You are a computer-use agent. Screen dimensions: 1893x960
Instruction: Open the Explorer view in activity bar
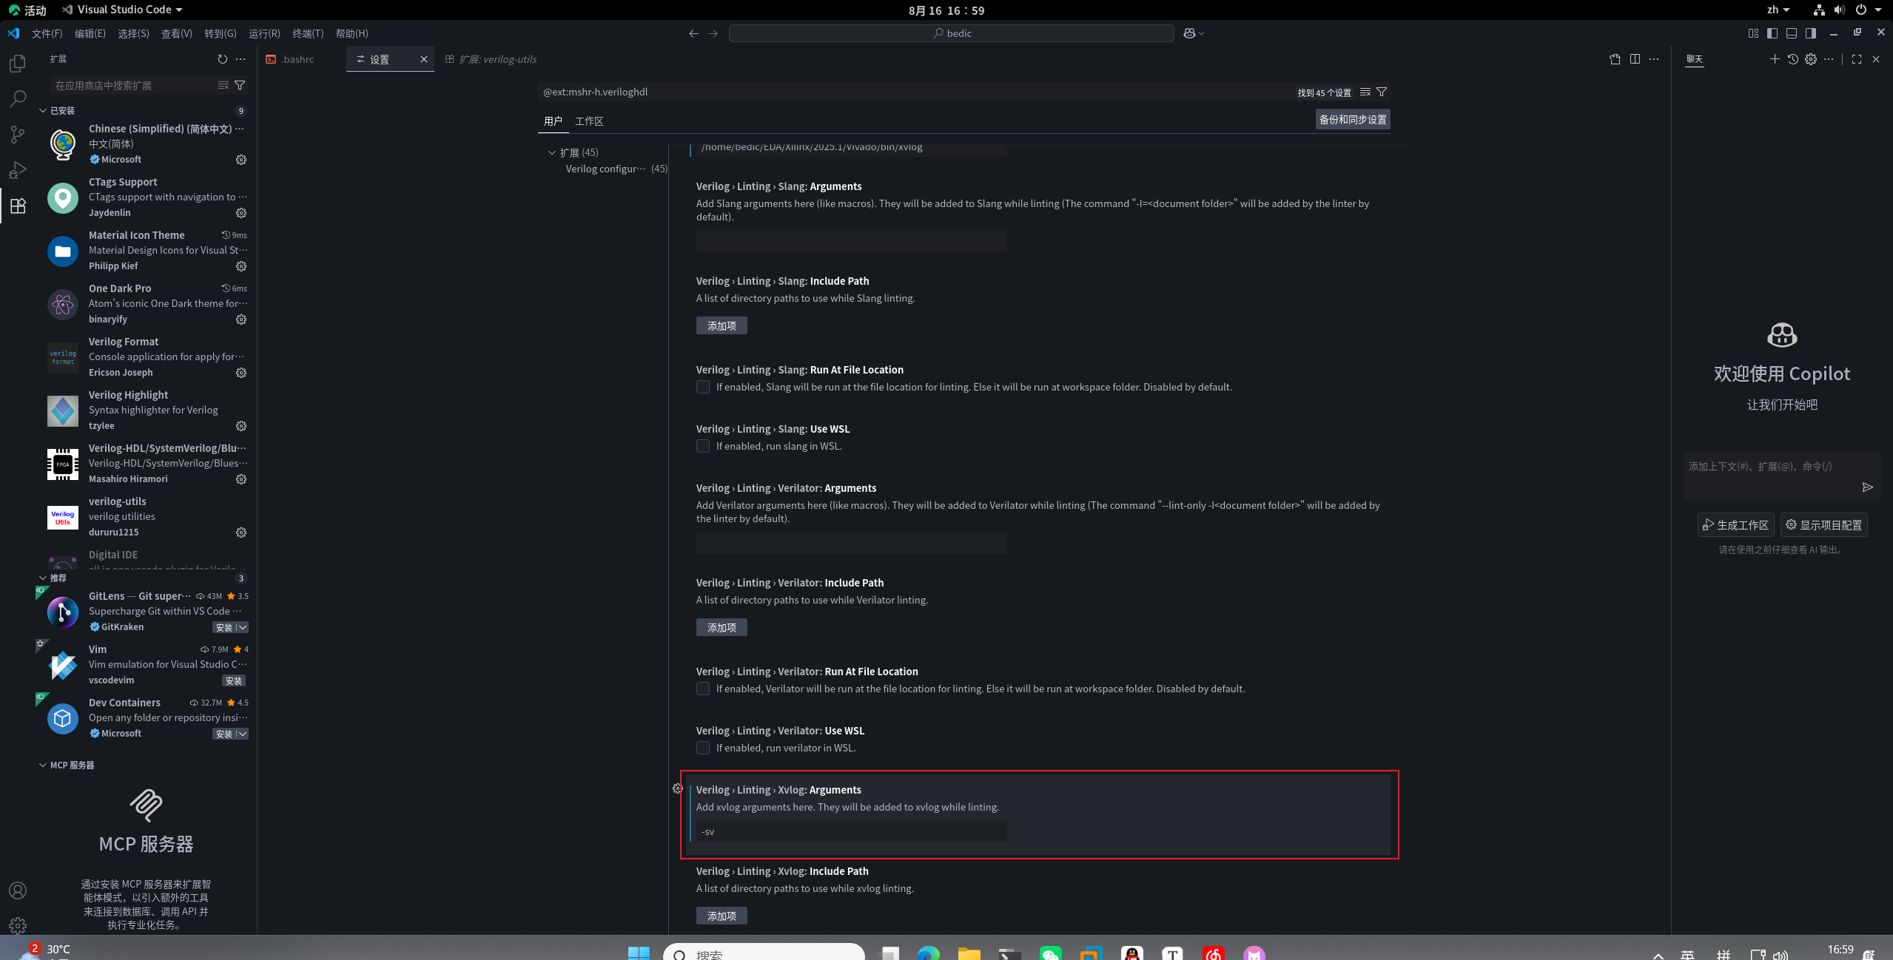point(18,64)
